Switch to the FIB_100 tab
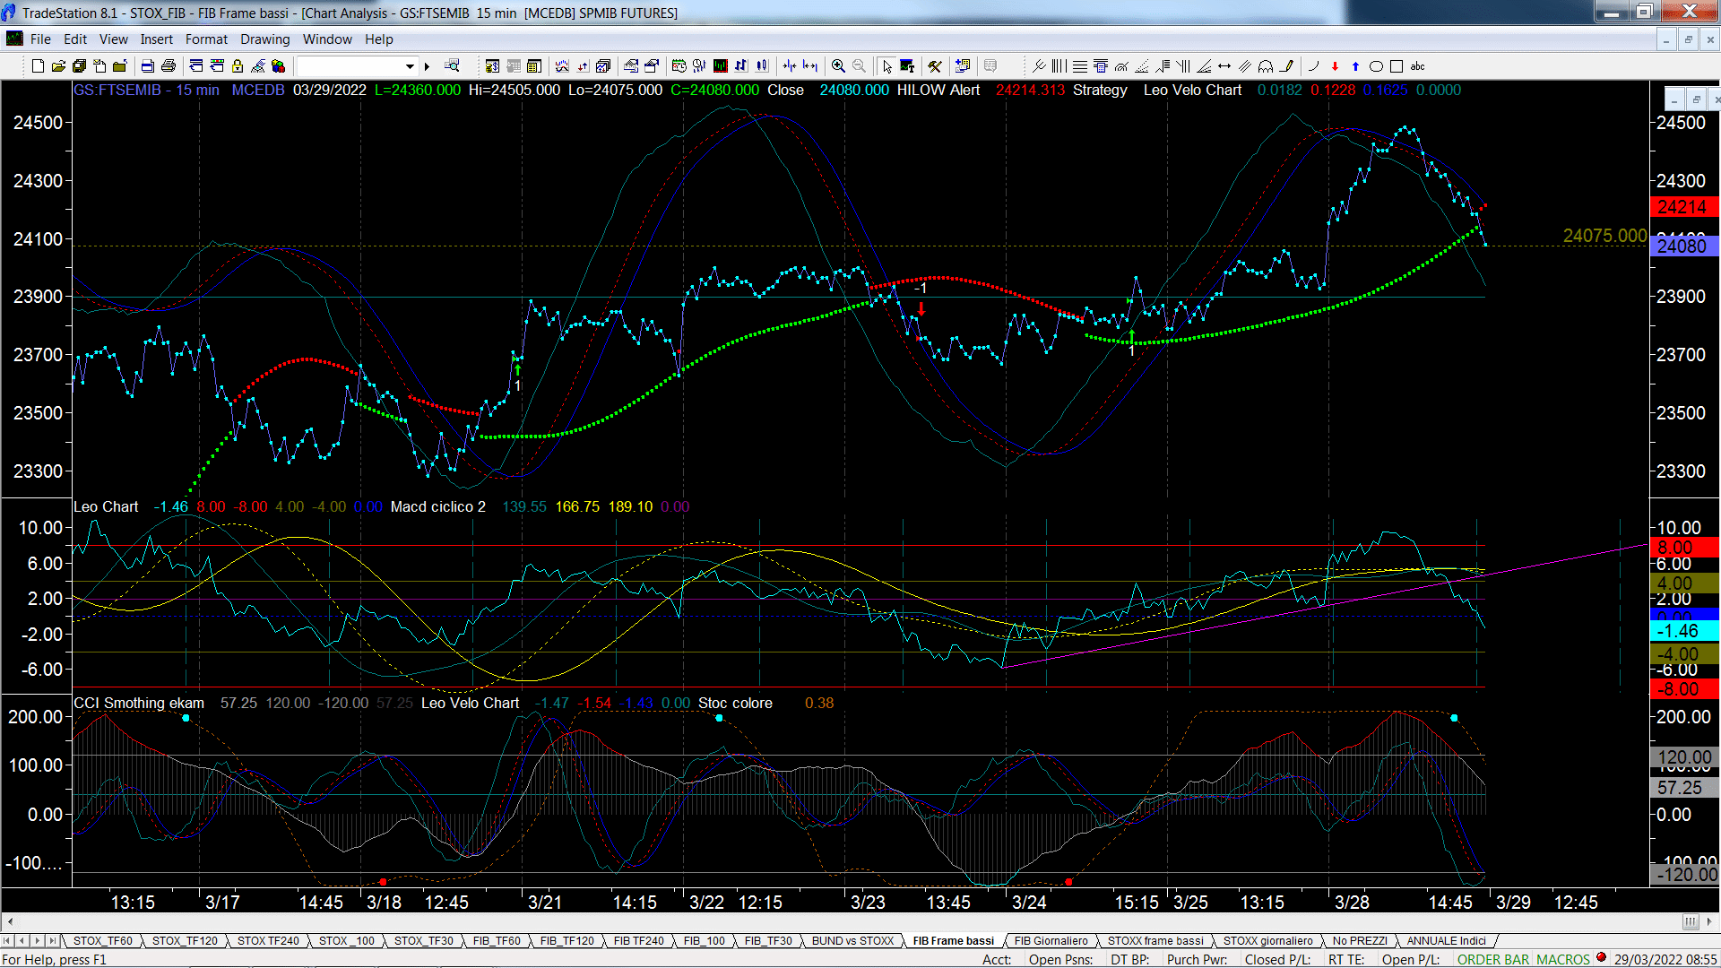Image resolution: width=1721 pixels, height=968 pixels. click(x=704, y=941)
